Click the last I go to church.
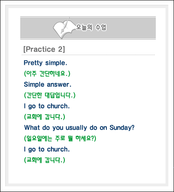The width and height of the screenshot is (174, 192). click(47, 149)
